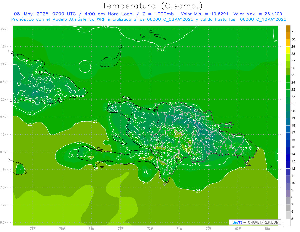This screenshot has width=300, height=232.
Task: Click legend swatch between 6 and 7
Action: tap(288, 208)
